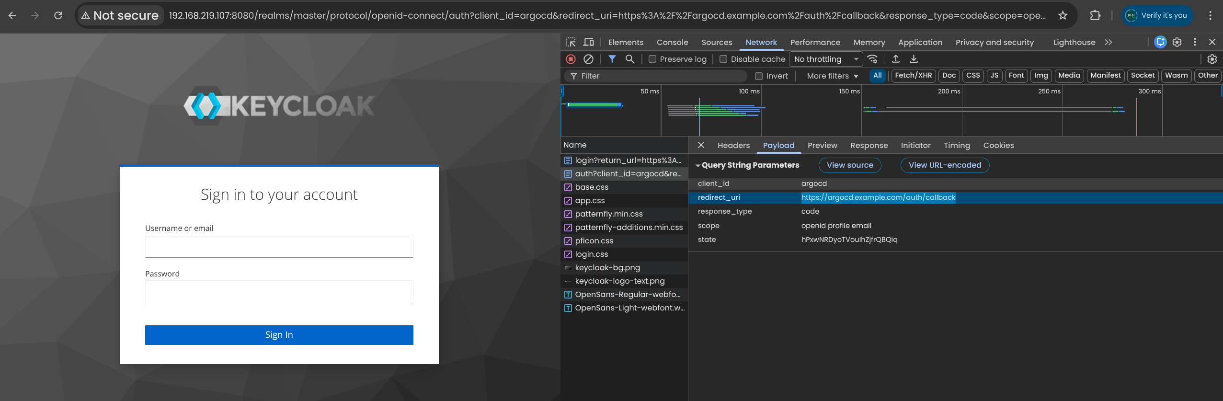Open DevTools AI assistance icon
1223x401 pixels.
pyautogui.click(x=1160, y=42)
